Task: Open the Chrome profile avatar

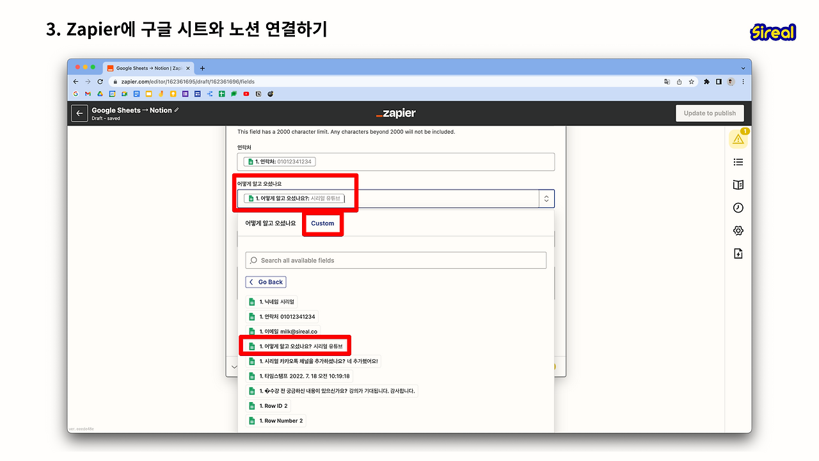Action: [x=731, y=82]
